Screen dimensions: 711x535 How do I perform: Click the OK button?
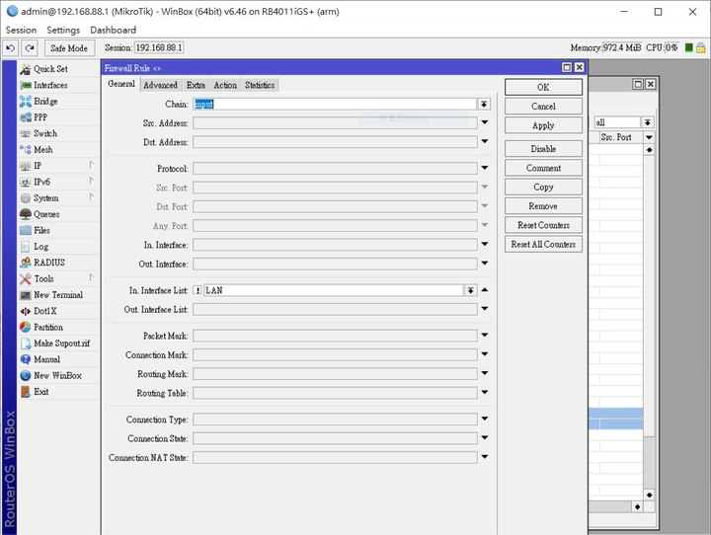click(543, 87)
